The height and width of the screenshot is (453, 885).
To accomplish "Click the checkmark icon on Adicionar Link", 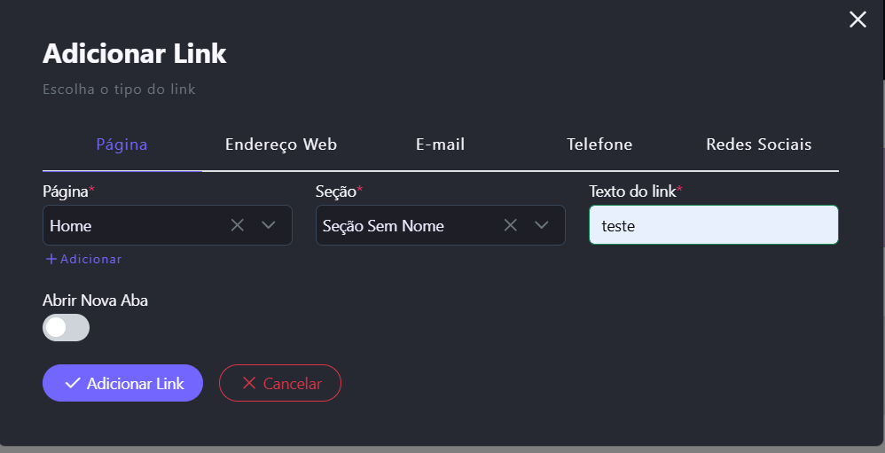I will coord(73,383).
